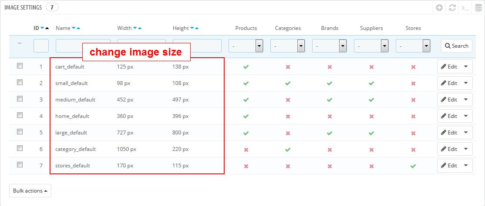Click the export to SQL Manager database icon
This screenshot has width=485, height=206.
point(478,8)
